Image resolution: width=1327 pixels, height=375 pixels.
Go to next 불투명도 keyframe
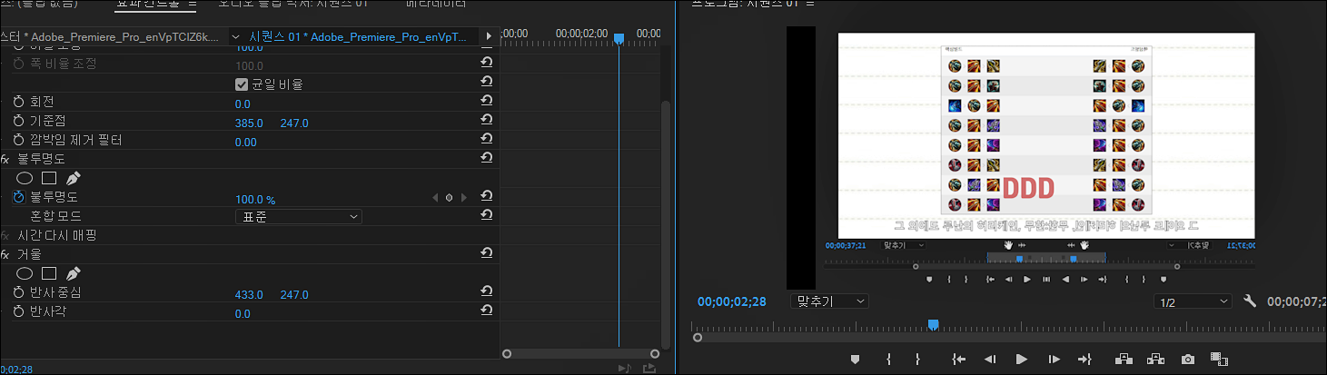(464, 198)
